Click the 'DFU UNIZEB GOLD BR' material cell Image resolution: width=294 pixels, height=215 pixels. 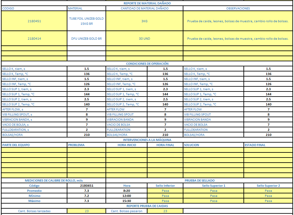click(86, 38)
